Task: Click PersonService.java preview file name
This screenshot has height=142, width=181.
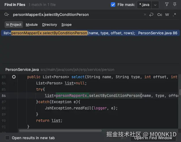Action: [22, 69]
